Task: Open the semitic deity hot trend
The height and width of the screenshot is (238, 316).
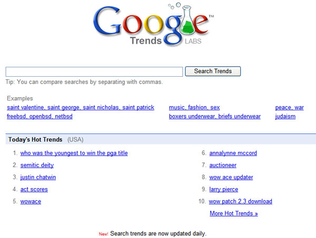Action: [37, 165]
